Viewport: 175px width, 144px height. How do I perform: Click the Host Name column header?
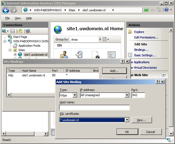click(35, 71)
